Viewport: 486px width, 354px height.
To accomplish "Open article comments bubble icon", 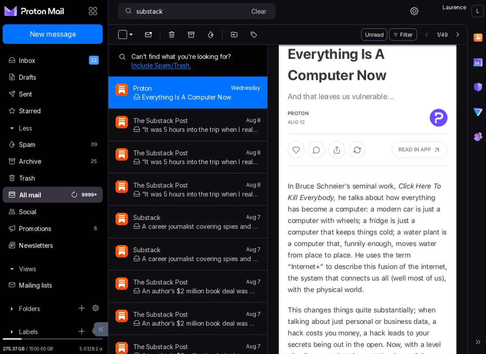I will coord(316,150).
